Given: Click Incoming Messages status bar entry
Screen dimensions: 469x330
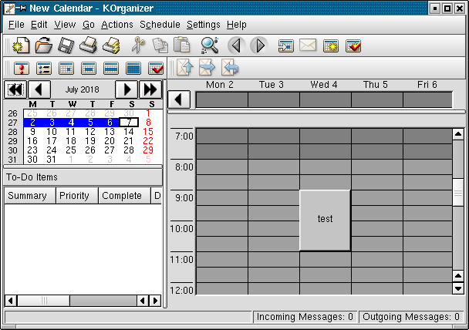Looking at the screenshot, I should click(x=305, y=317).
